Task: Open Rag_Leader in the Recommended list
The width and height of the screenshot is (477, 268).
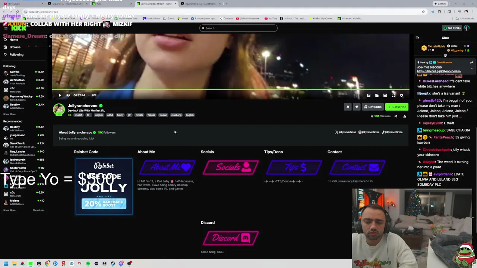Action: (24, 153)
